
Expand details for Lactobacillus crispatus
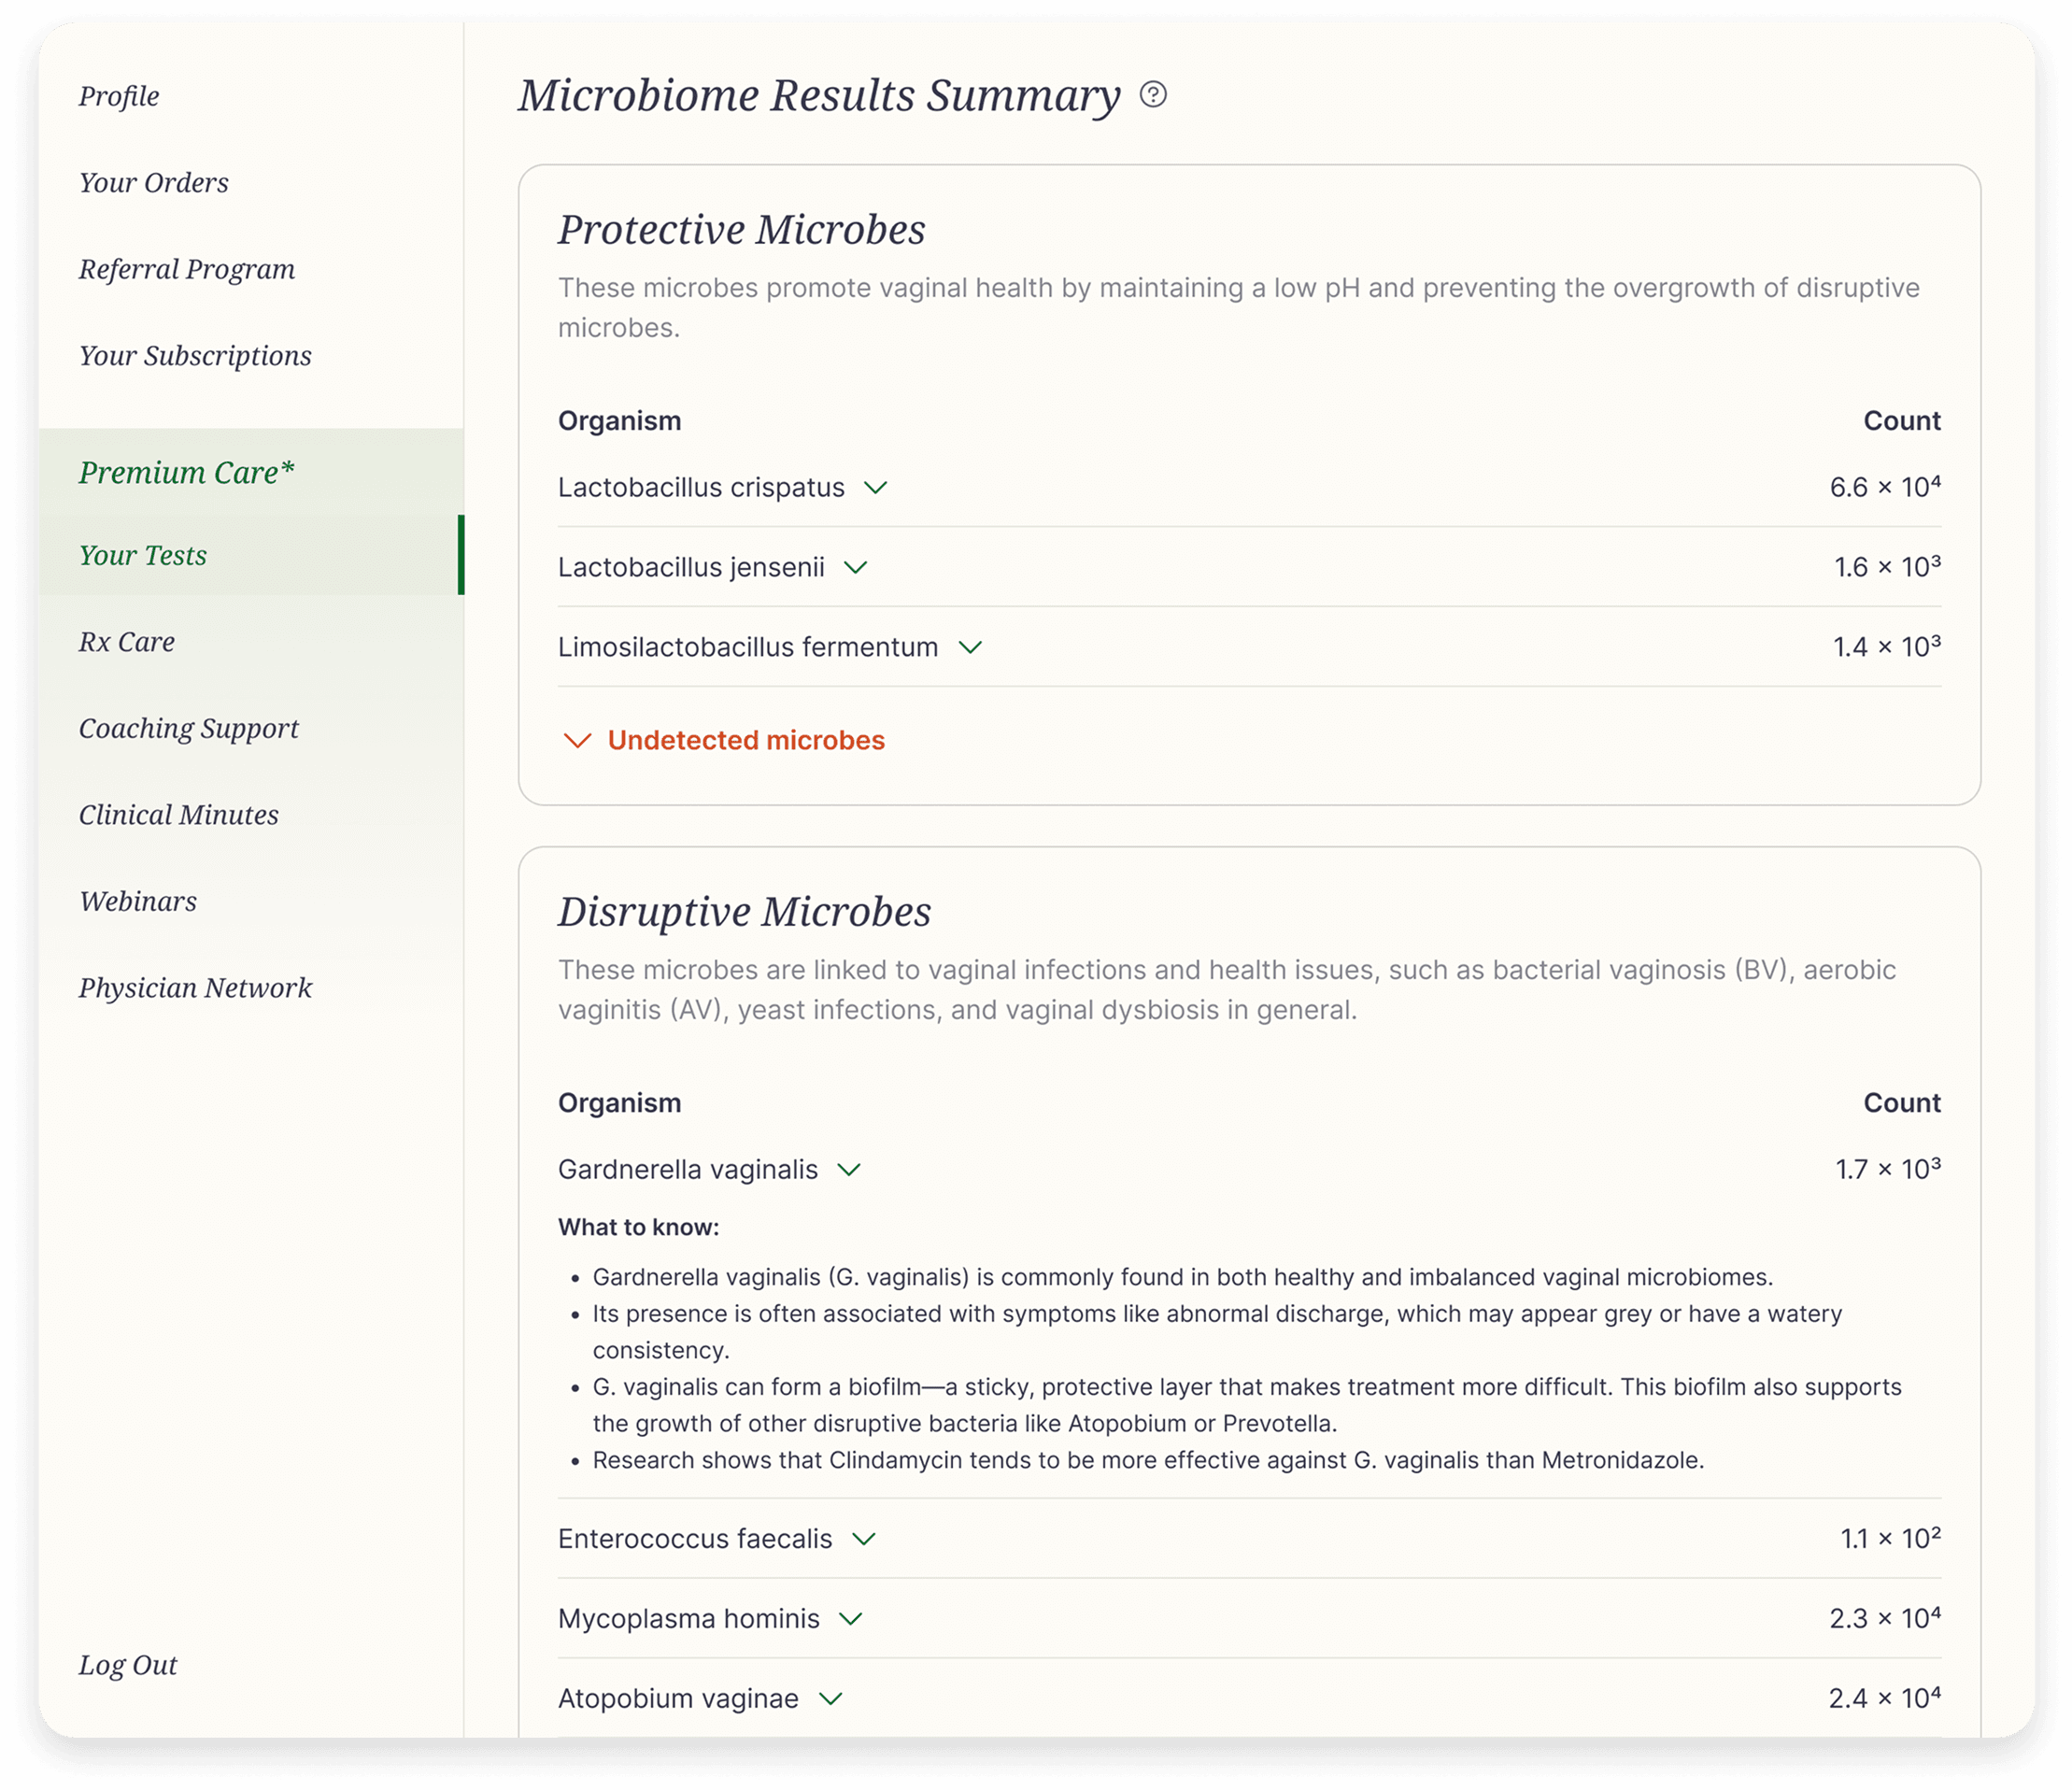(x=877, y=489)
